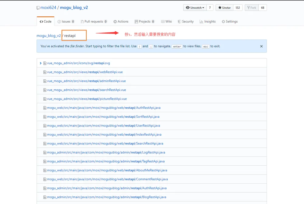Image resolution: width=304 pixels, height=204 pixels.
Task: Click the watchers count 7
Action: (x=210, y=8)
